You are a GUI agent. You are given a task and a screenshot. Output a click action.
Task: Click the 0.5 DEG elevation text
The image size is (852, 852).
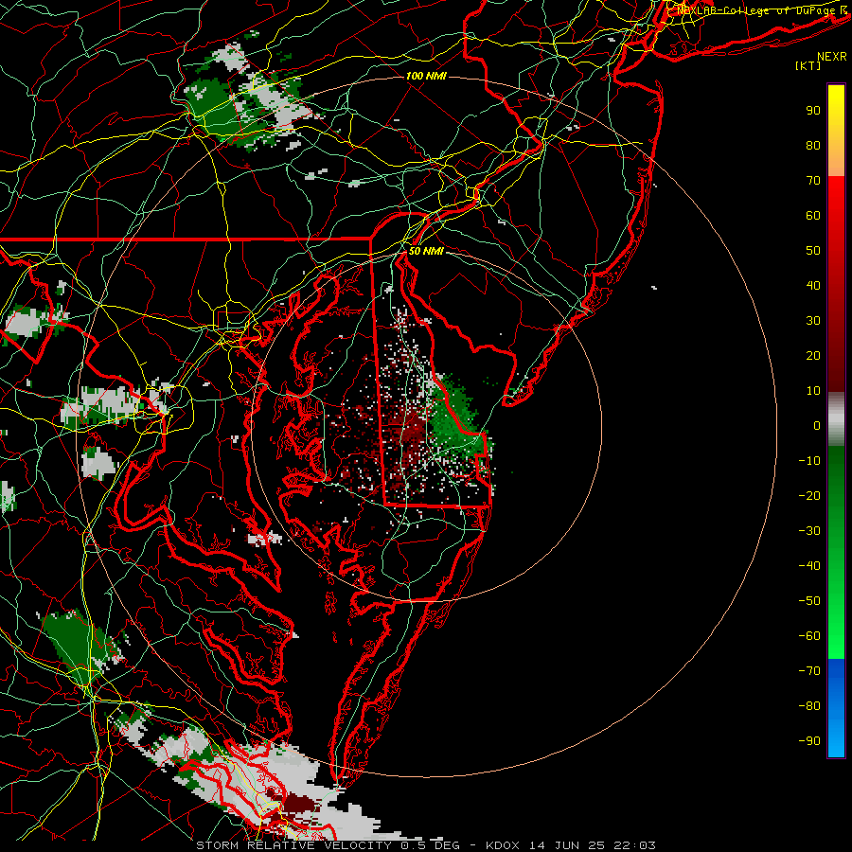pyautogui.click(x=430, y=845)
